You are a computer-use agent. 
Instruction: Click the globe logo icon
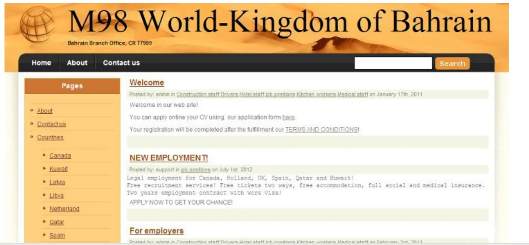coord(37,25)
